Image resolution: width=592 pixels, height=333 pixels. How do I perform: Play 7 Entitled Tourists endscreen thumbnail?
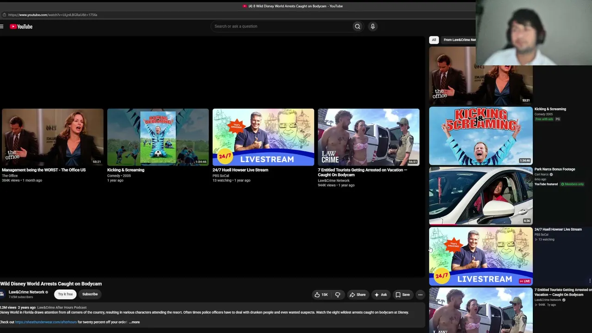point(369,137)
